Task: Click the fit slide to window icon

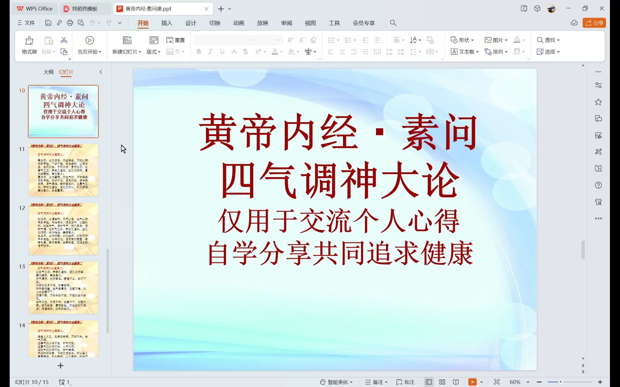Action: [x=497, y=382]
